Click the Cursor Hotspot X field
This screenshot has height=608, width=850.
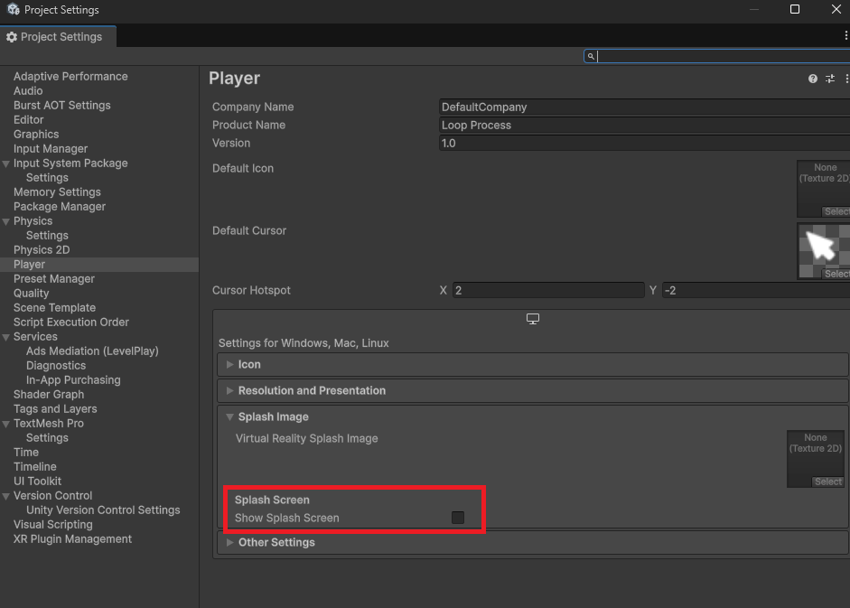pyautogui.click(x=548, y=291)
